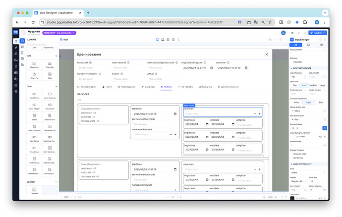
Task: Click the browser bookmark star icon
Action: (x=270, y=22)
